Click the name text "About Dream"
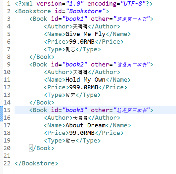This screenshot has height=174, width=176. [86, 125]
